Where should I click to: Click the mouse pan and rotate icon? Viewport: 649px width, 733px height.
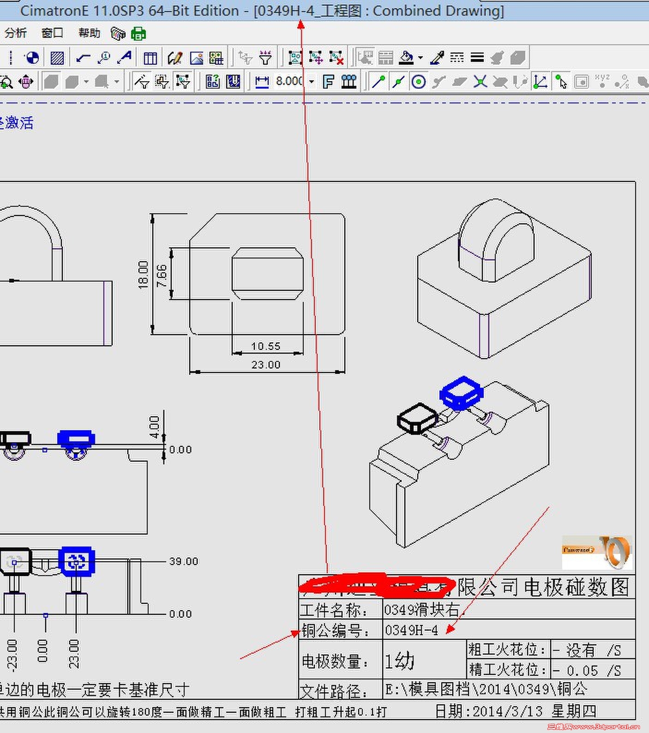[x=26, y=82]
